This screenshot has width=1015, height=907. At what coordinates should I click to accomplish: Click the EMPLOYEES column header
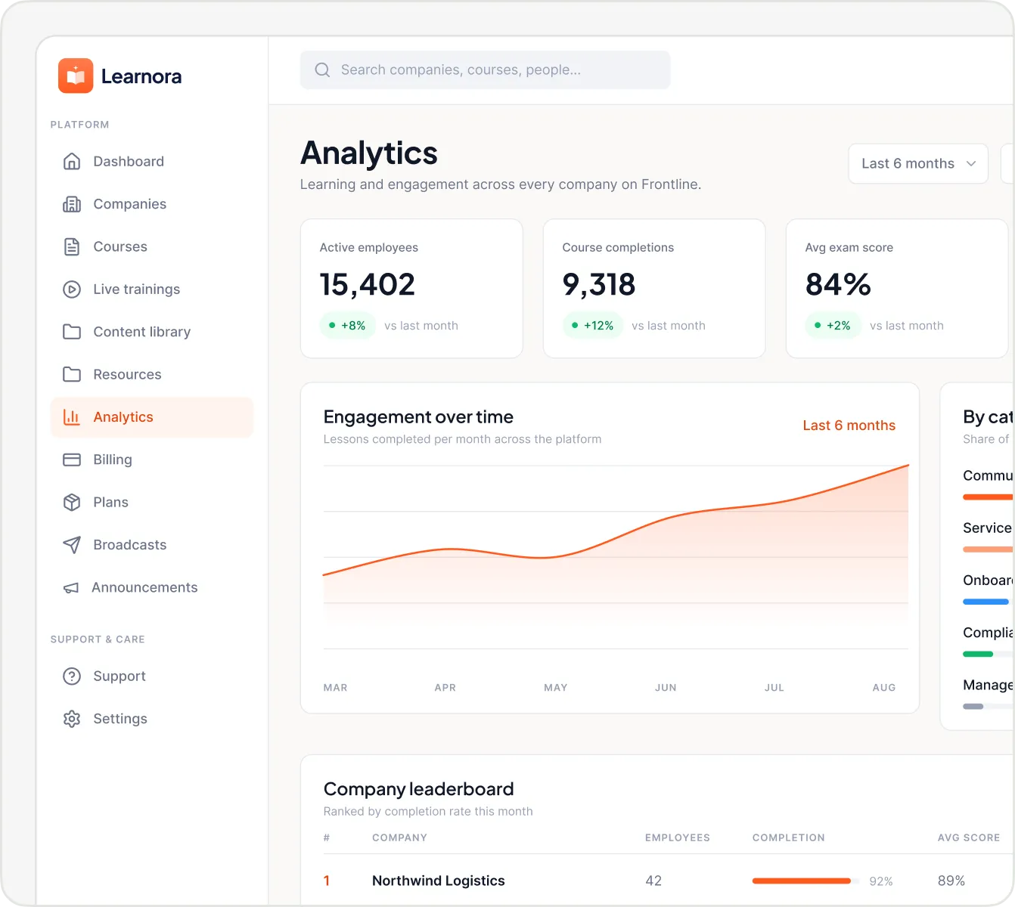pos(678,837)
